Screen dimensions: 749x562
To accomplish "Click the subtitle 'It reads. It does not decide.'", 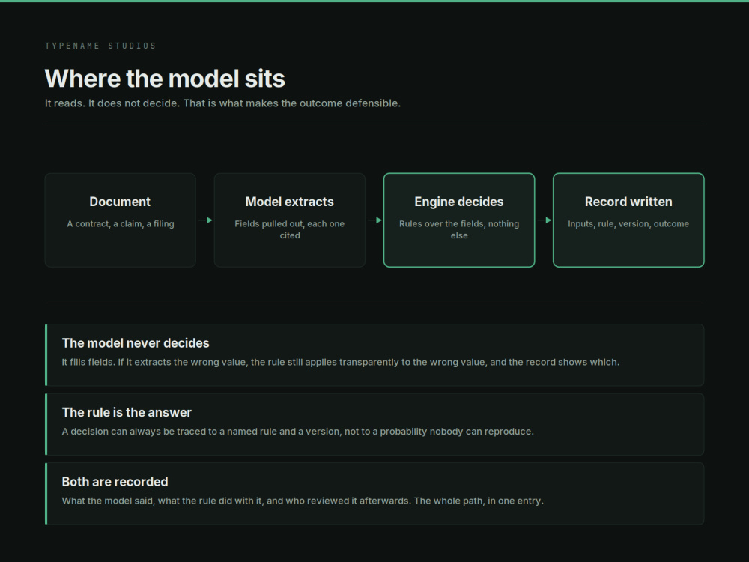I will (222, 103).
